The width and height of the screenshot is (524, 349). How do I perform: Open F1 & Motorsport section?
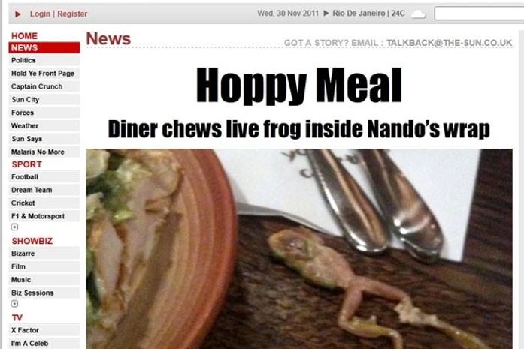[x=44, y=216]
